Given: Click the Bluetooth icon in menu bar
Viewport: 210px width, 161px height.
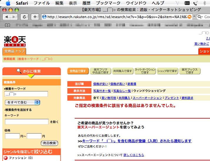Looking at the screenshot, I should tap(204, 3).
